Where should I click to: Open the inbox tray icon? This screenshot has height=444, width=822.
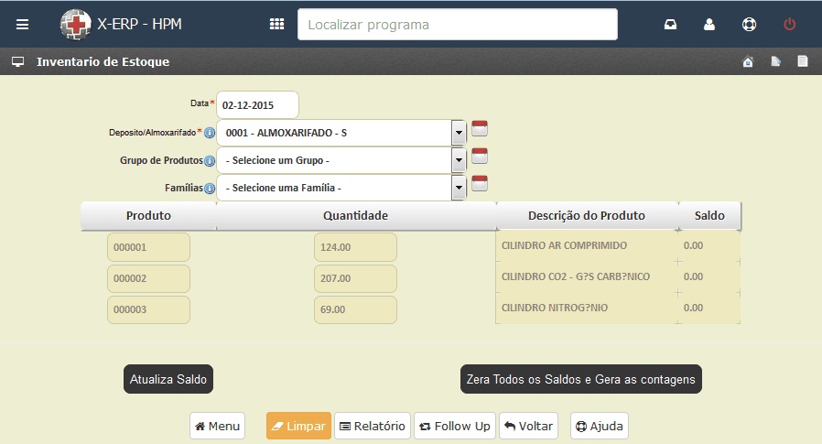click(x=670, y=24)
